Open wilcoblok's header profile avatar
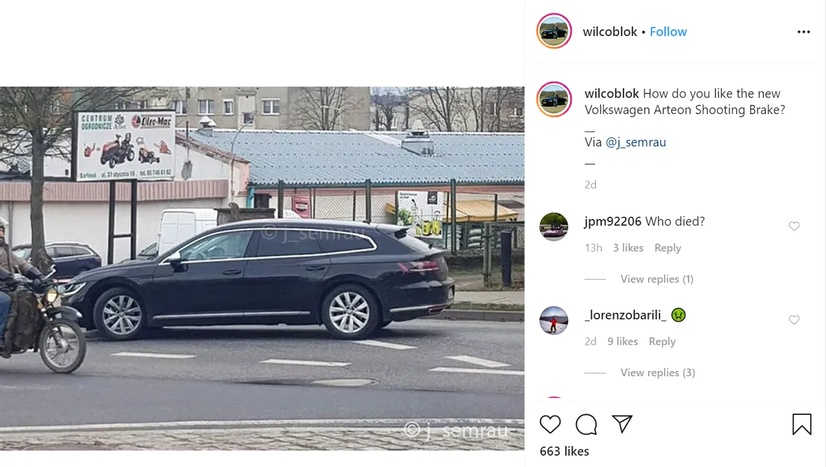 click(x=554, y=31)
